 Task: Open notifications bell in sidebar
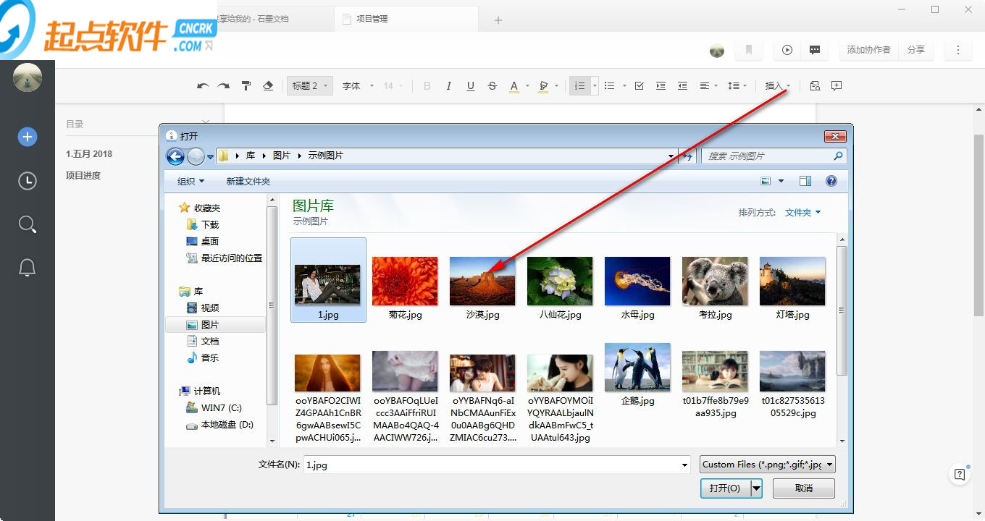pyautogui.click(x=28, y=268)
